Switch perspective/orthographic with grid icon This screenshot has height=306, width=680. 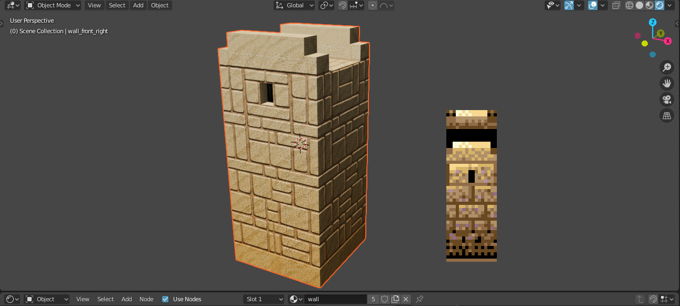(x=667, y=115)
